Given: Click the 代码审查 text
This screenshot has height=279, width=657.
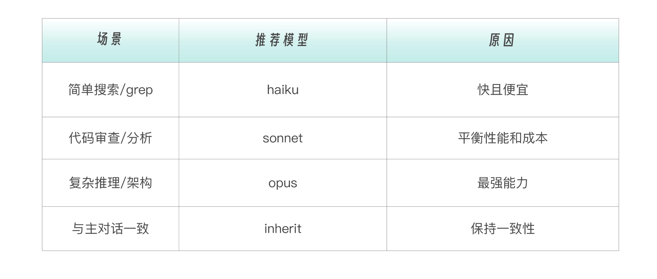Looking at the screenshot, I should point(94,138).
